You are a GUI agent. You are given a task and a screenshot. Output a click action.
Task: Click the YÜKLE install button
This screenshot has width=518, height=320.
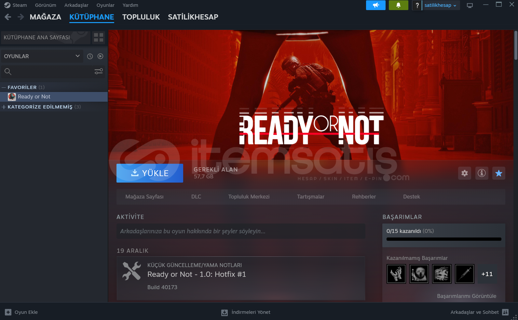(x=150, y=173)
